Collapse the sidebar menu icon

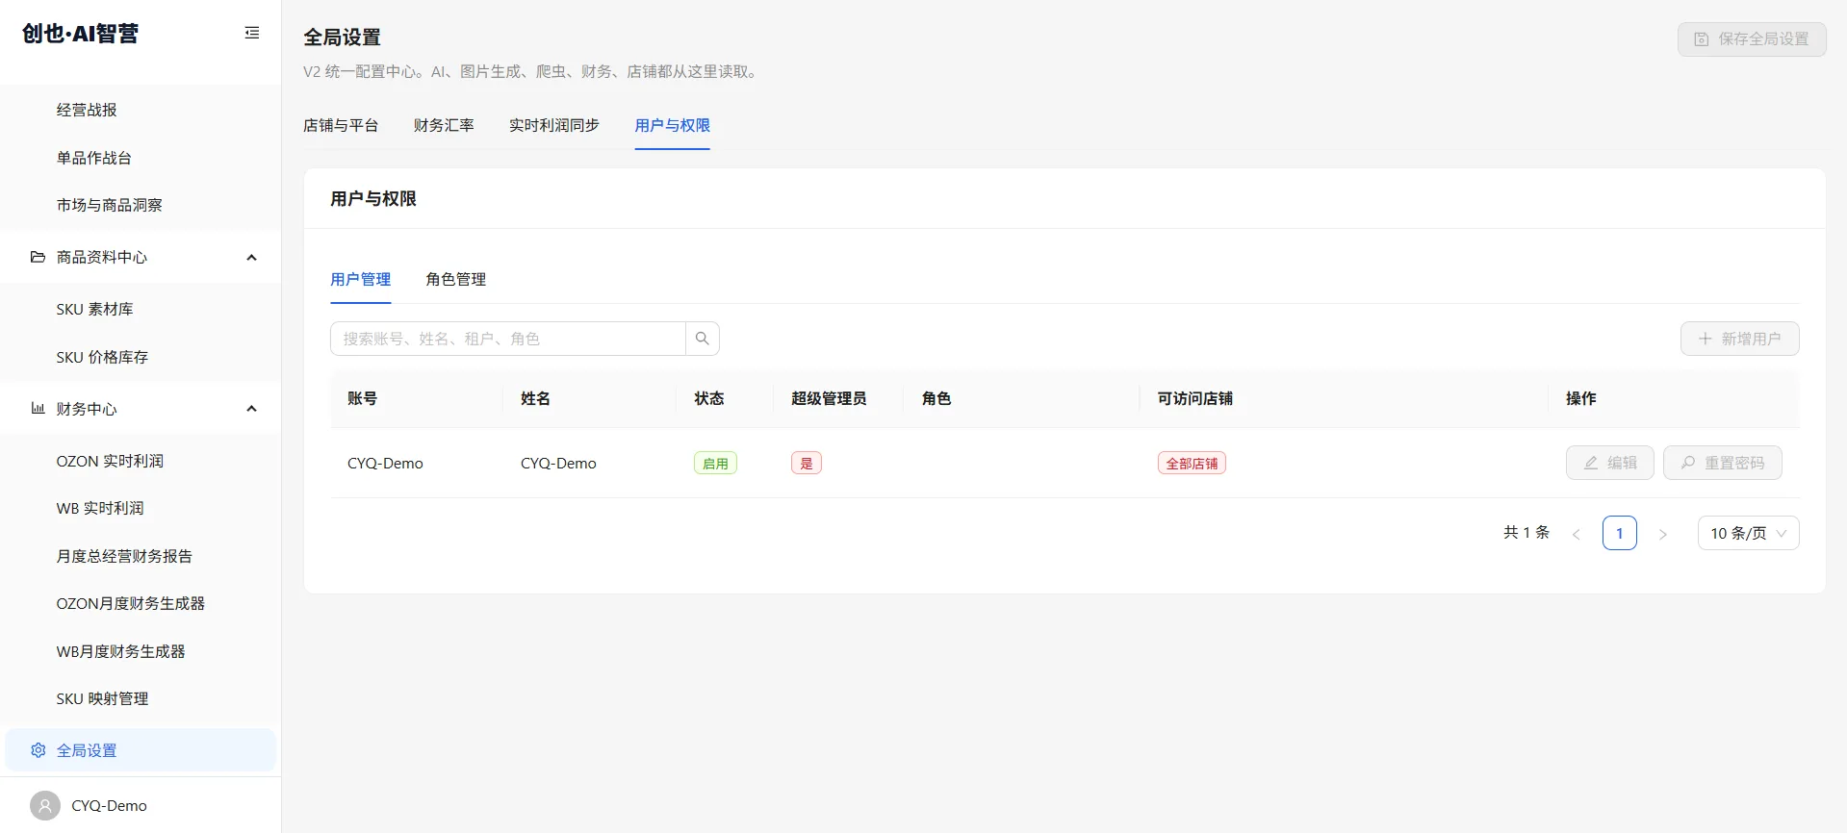tap(252, 33)
